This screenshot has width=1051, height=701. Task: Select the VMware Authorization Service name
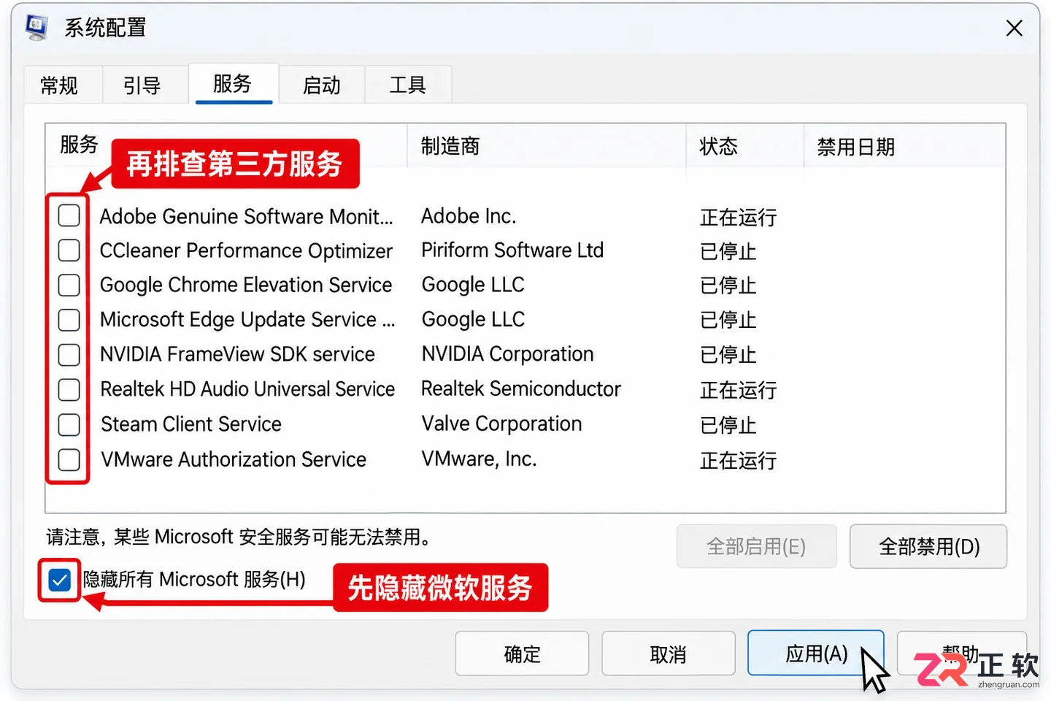pyautogui.click(x=234, y=459)
